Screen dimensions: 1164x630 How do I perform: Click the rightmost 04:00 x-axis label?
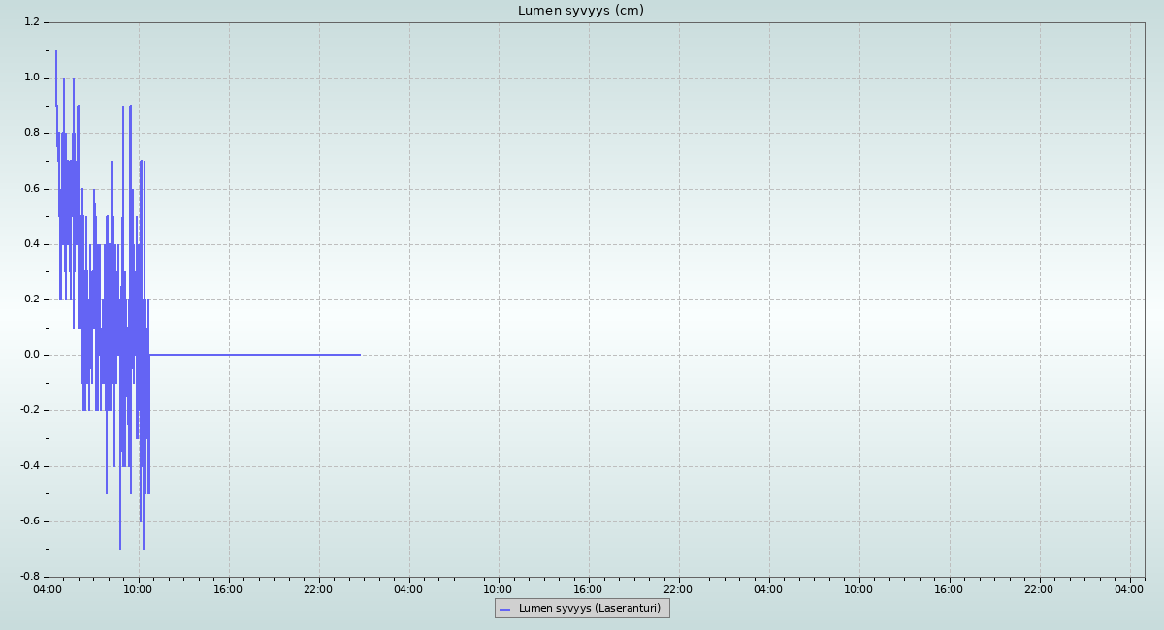(1129, 589)
